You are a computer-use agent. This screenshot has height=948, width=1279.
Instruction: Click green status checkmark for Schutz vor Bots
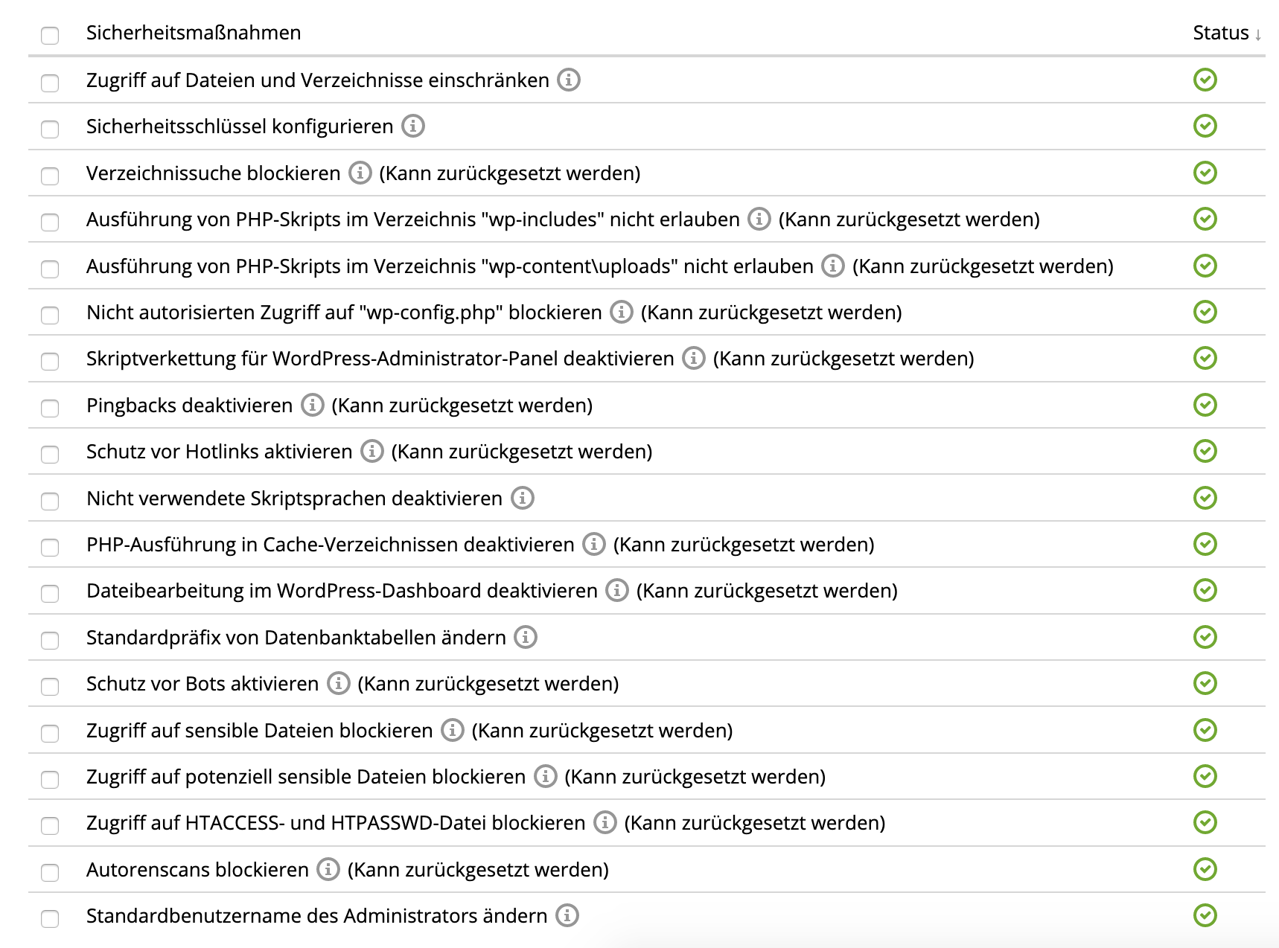pos(1205,683)
